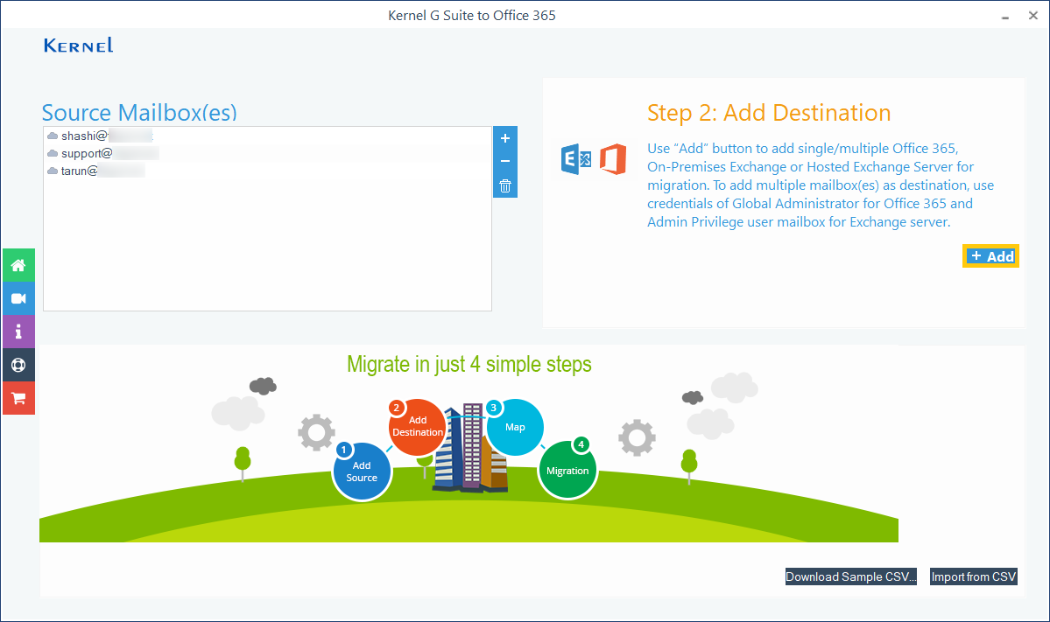Viewport: 1050px width, 622px height.
Task: Click the red shopping cart icon
Action: [18, 398]
